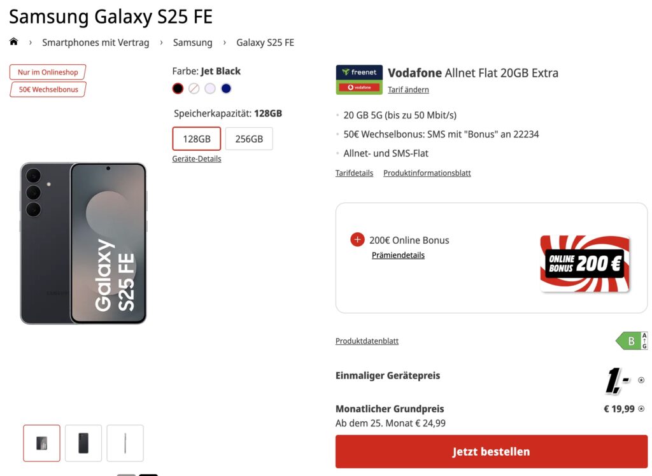Click info icon next to Einmaliger Gerätepreis
The width and height of the screenshot is (652, 476).
(x=641, y=381)
